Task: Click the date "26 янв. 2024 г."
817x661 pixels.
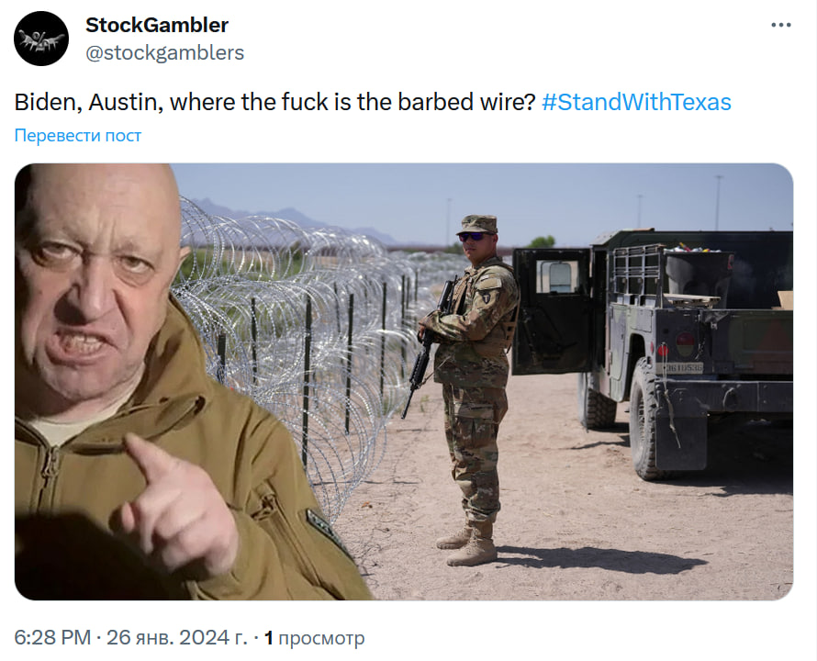Action: coord(177,637)
